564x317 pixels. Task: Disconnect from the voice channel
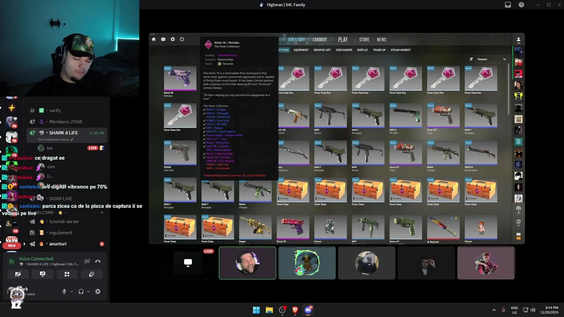coord(98,262)
